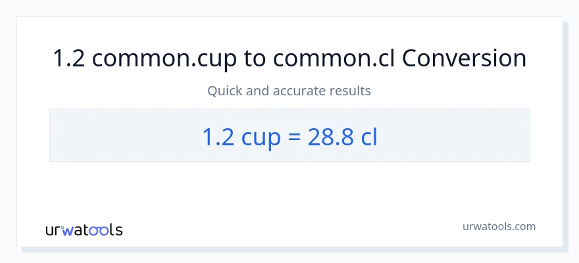Click the '1.2 cup = 28.8 cl' result
579x263 pixels.
pyautogui.click(x=289, y=136)
